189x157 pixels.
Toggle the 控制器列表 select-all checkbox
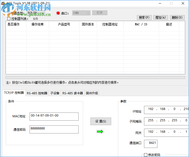(9, 19)
